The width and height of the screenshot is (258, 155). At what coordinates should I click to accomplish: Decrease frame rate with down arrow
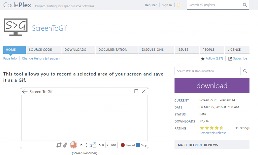click(x=86, y=146)
